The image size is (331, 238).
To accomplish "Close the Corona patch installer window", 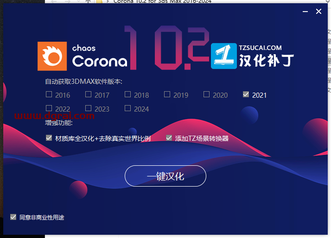I will pos(319,12).
